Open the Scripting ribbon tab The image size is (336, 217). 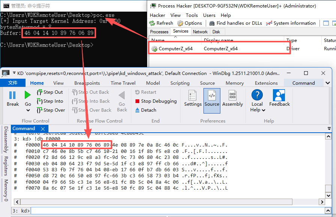(180, 83)
